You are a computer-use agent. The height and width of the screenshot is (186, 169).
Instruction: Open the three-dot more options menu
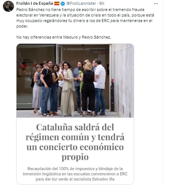coord(156,4)
